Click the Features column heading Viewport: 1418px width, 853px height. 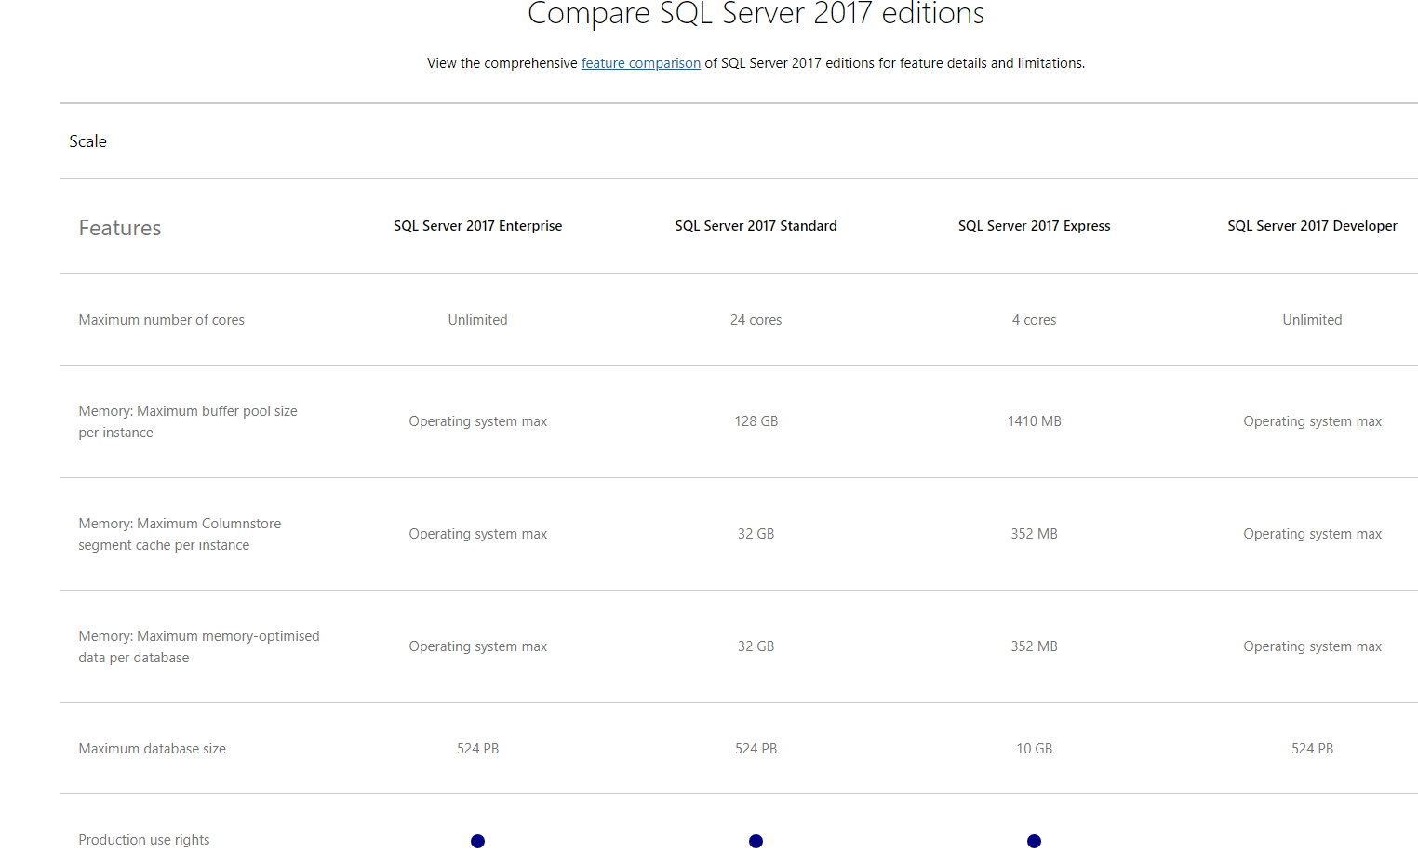[120, 228]
